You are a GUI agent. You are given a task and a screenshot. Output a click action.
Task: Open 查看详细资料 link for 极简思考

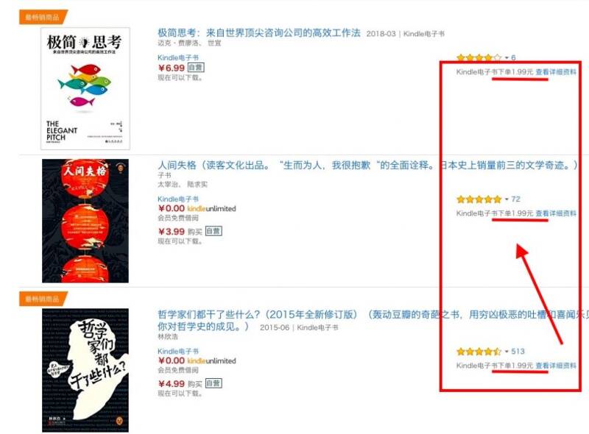[x=556, y=71]
